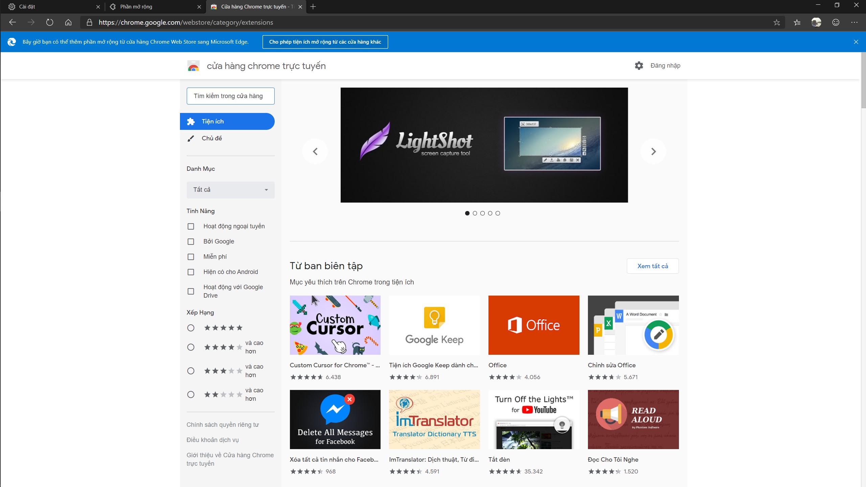Viewport: 866px width, 487px height.
Task: Open Chỉnh sửa Office extension card
Action: [x=633, y=325]
